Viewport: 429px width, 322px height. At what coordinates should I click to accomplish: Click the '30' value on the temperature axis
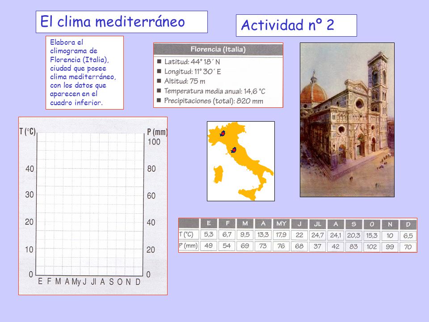click(29, 195)
